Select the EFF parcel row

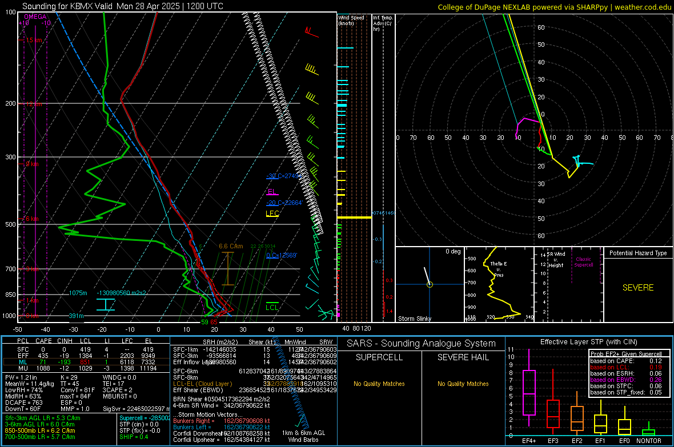(x=86, y=356)
